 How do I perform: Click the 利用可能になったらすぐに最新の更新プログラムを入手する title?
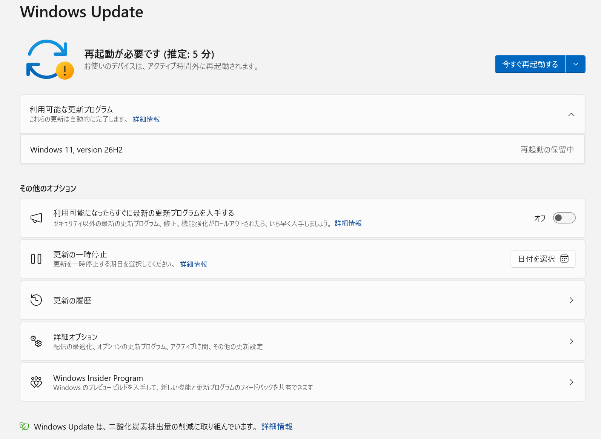click(144, 213)
